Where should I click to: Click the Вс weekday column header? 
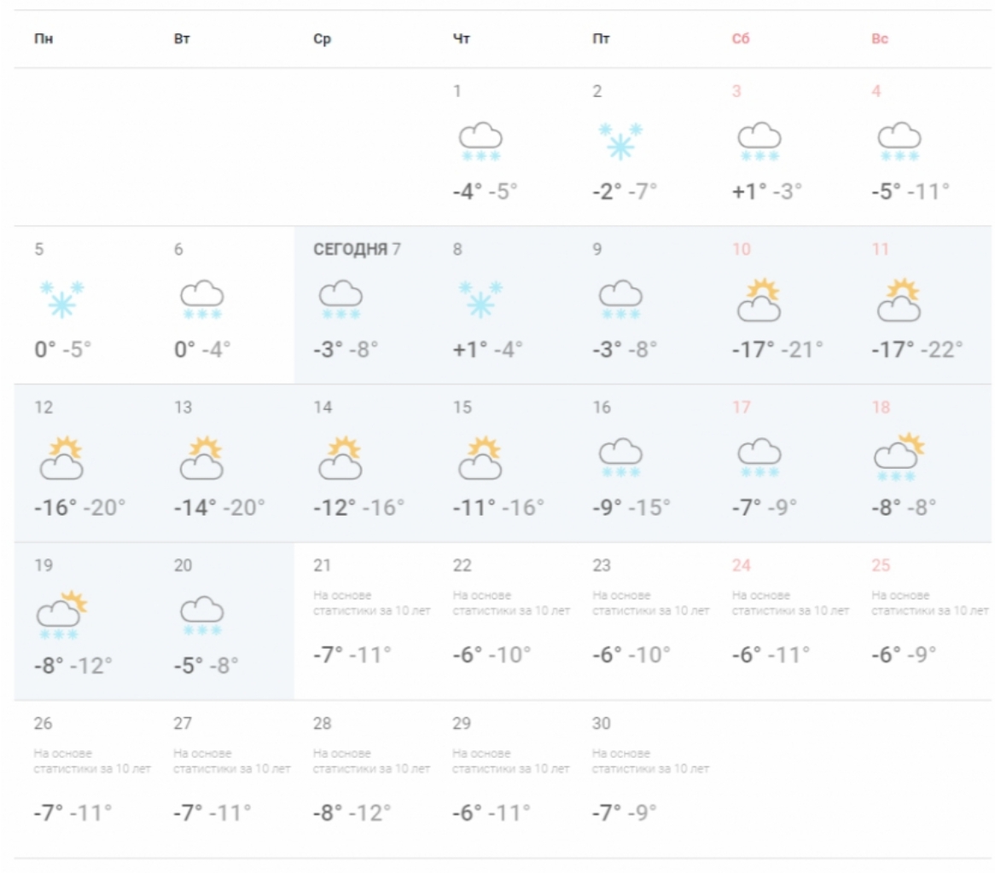[880, 38]
